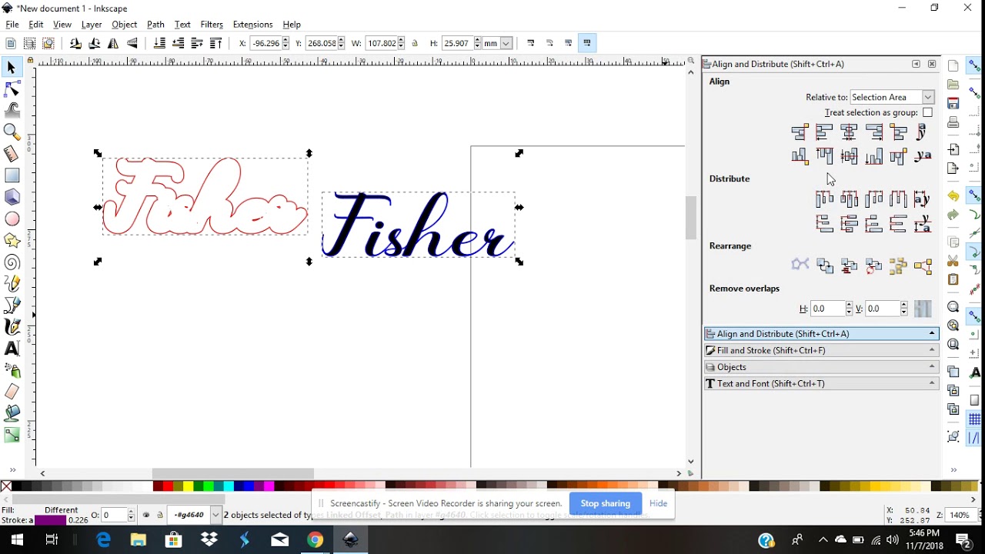This screenshot has width=985, height=554.
Task: Toggle layer lock in status bar
Action: [x=160, y=515]
